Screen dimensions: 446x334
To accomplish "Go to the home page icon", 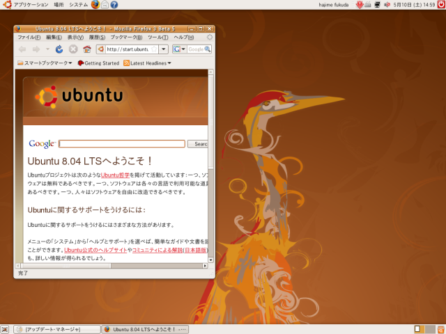I will pos(87,49).
